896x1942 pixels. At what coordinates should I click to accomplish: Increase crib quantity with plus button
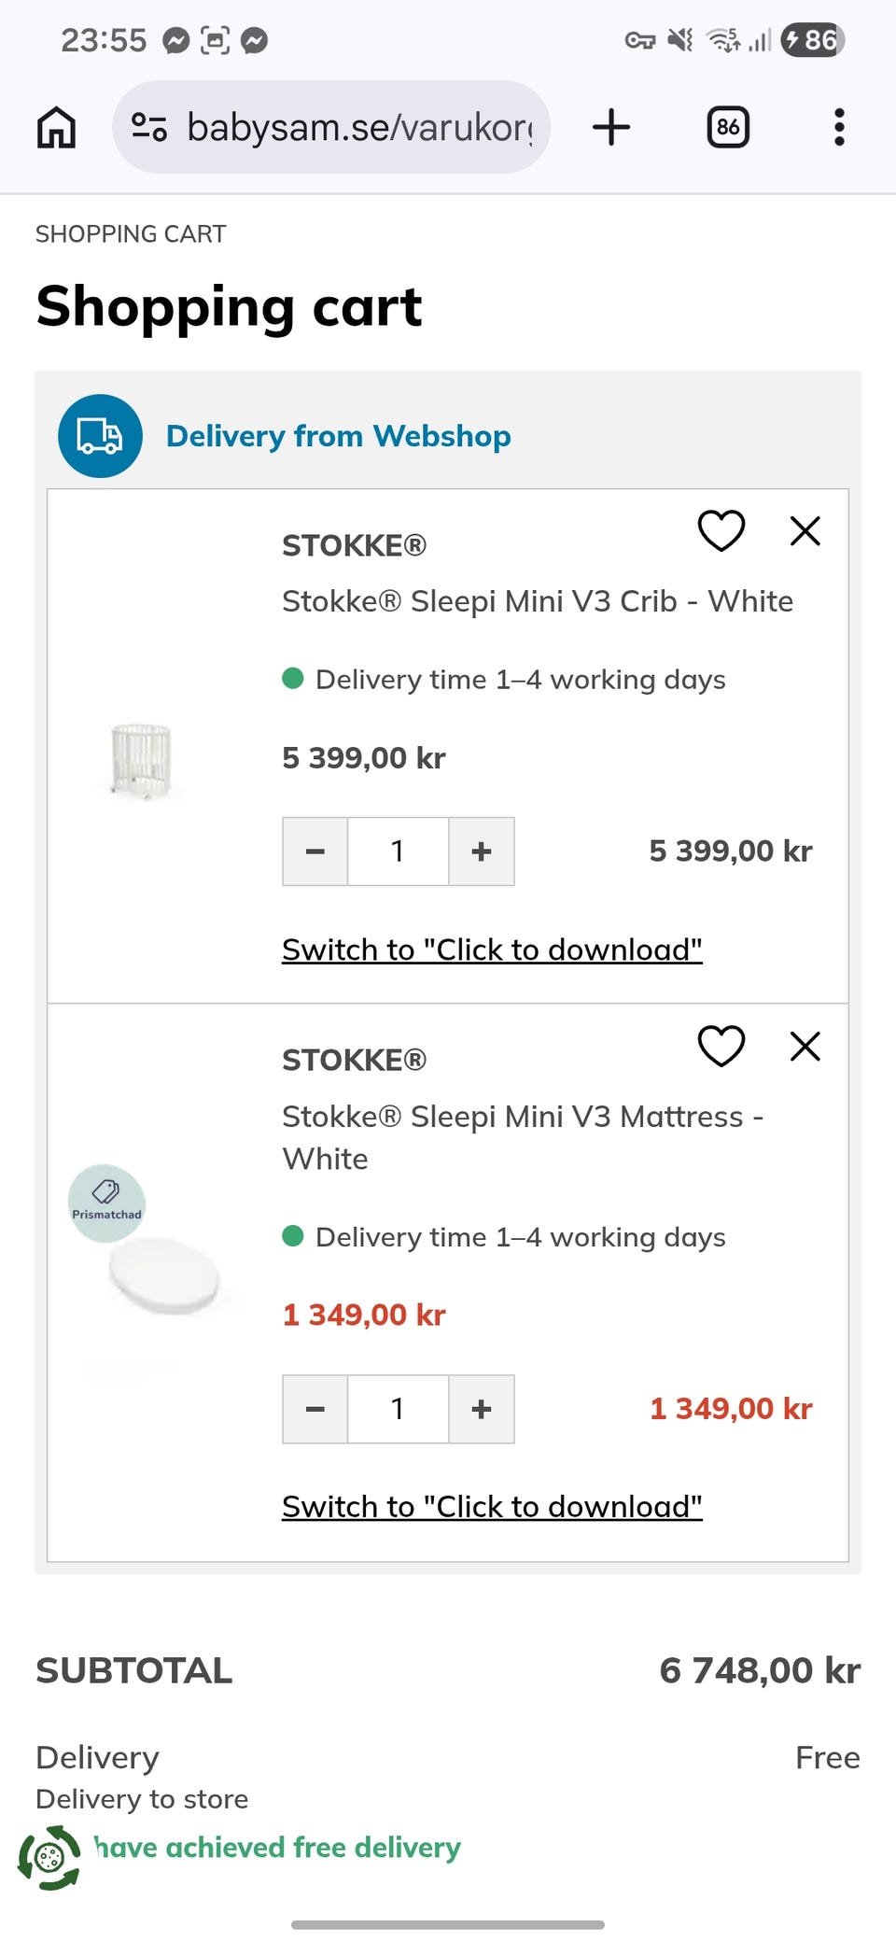click(x=482, y=851)
